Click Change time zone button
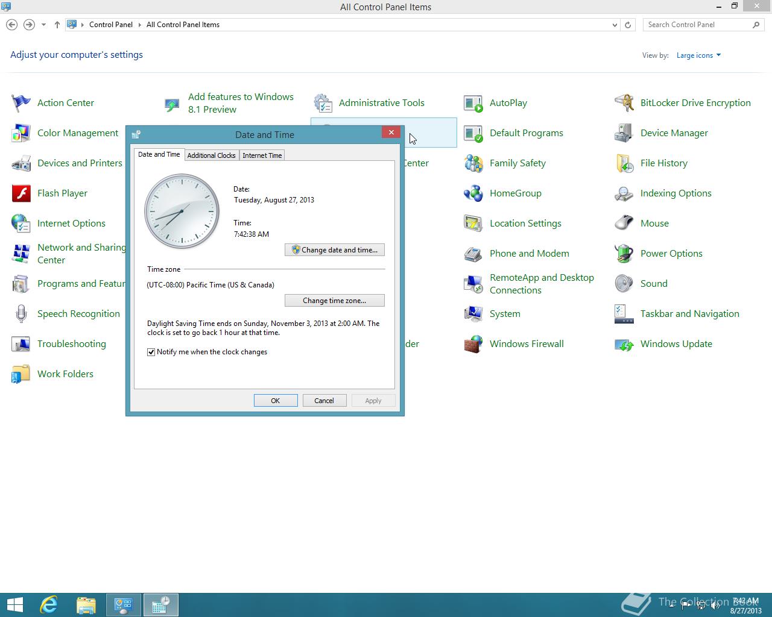This screenshot has width=772, height=617. 335,301
